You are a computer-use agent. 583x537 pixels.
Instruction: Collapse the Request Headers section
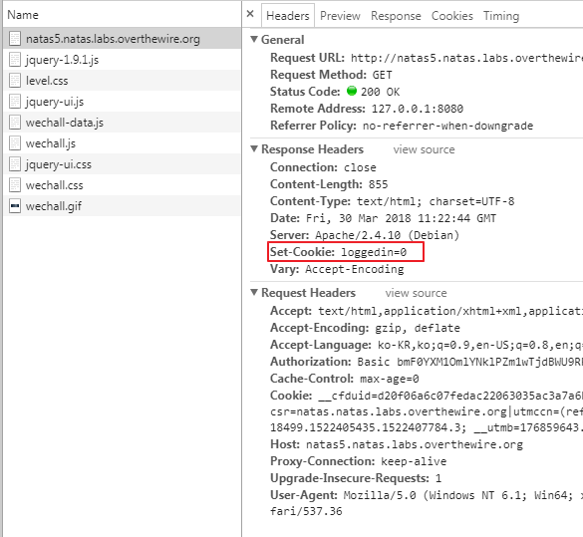(x=254, y=293)
